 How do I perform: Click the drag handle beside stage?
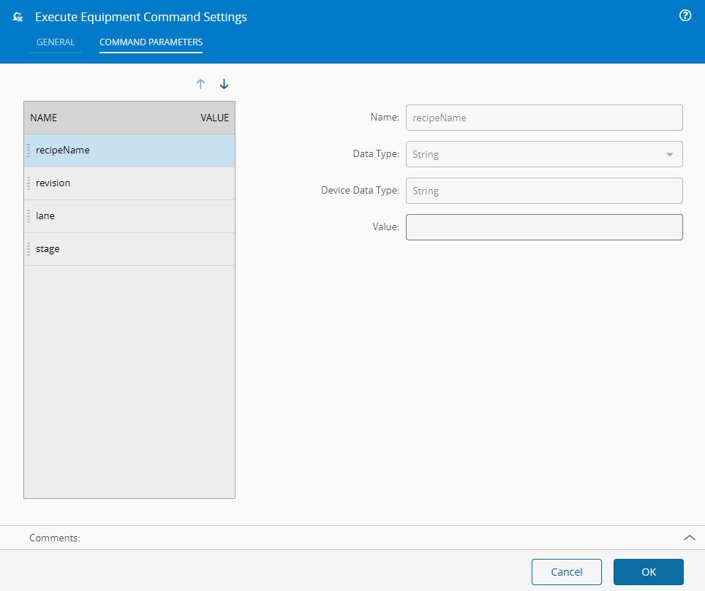29,248
